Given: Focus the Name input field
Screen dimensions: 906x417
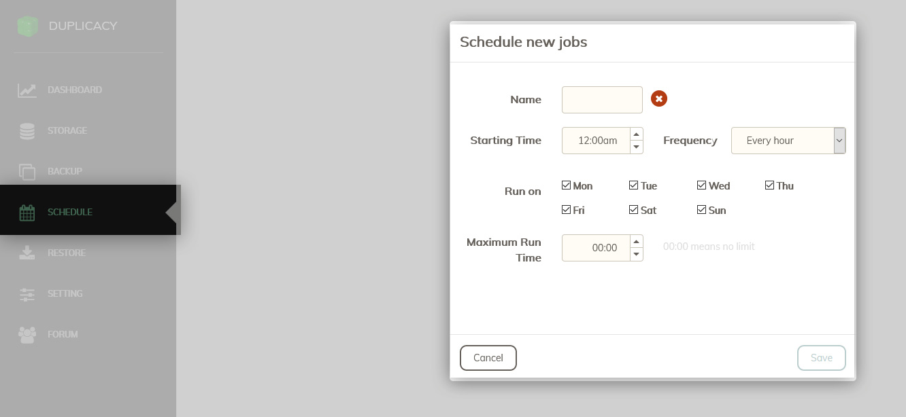Looking at the screenshot, I should [x=602, y=100].
